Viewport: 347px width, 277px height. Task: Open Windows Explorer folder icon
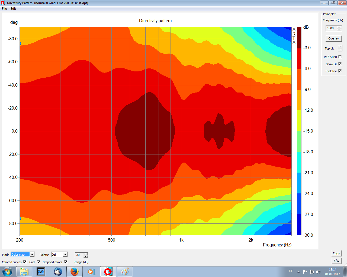pos(24,272)
